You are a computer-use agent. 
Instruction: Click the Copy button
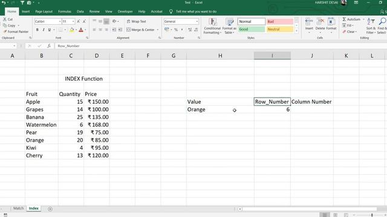[x=10, y=25]
